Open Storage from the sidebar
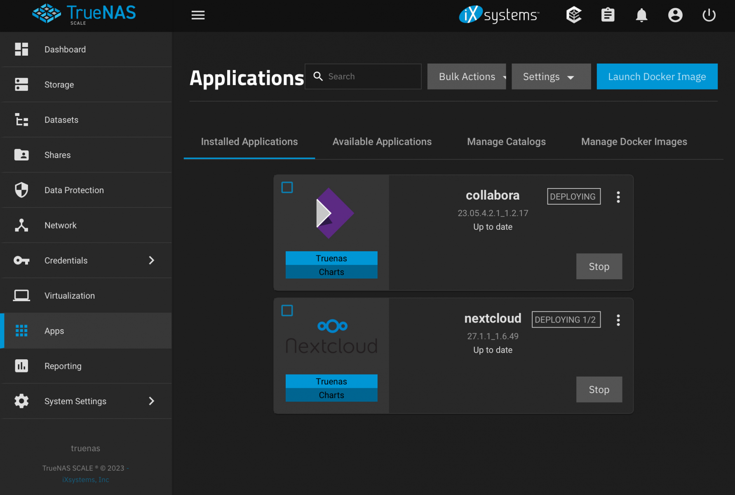Viewport: 735px width, 495px height. 86,85
